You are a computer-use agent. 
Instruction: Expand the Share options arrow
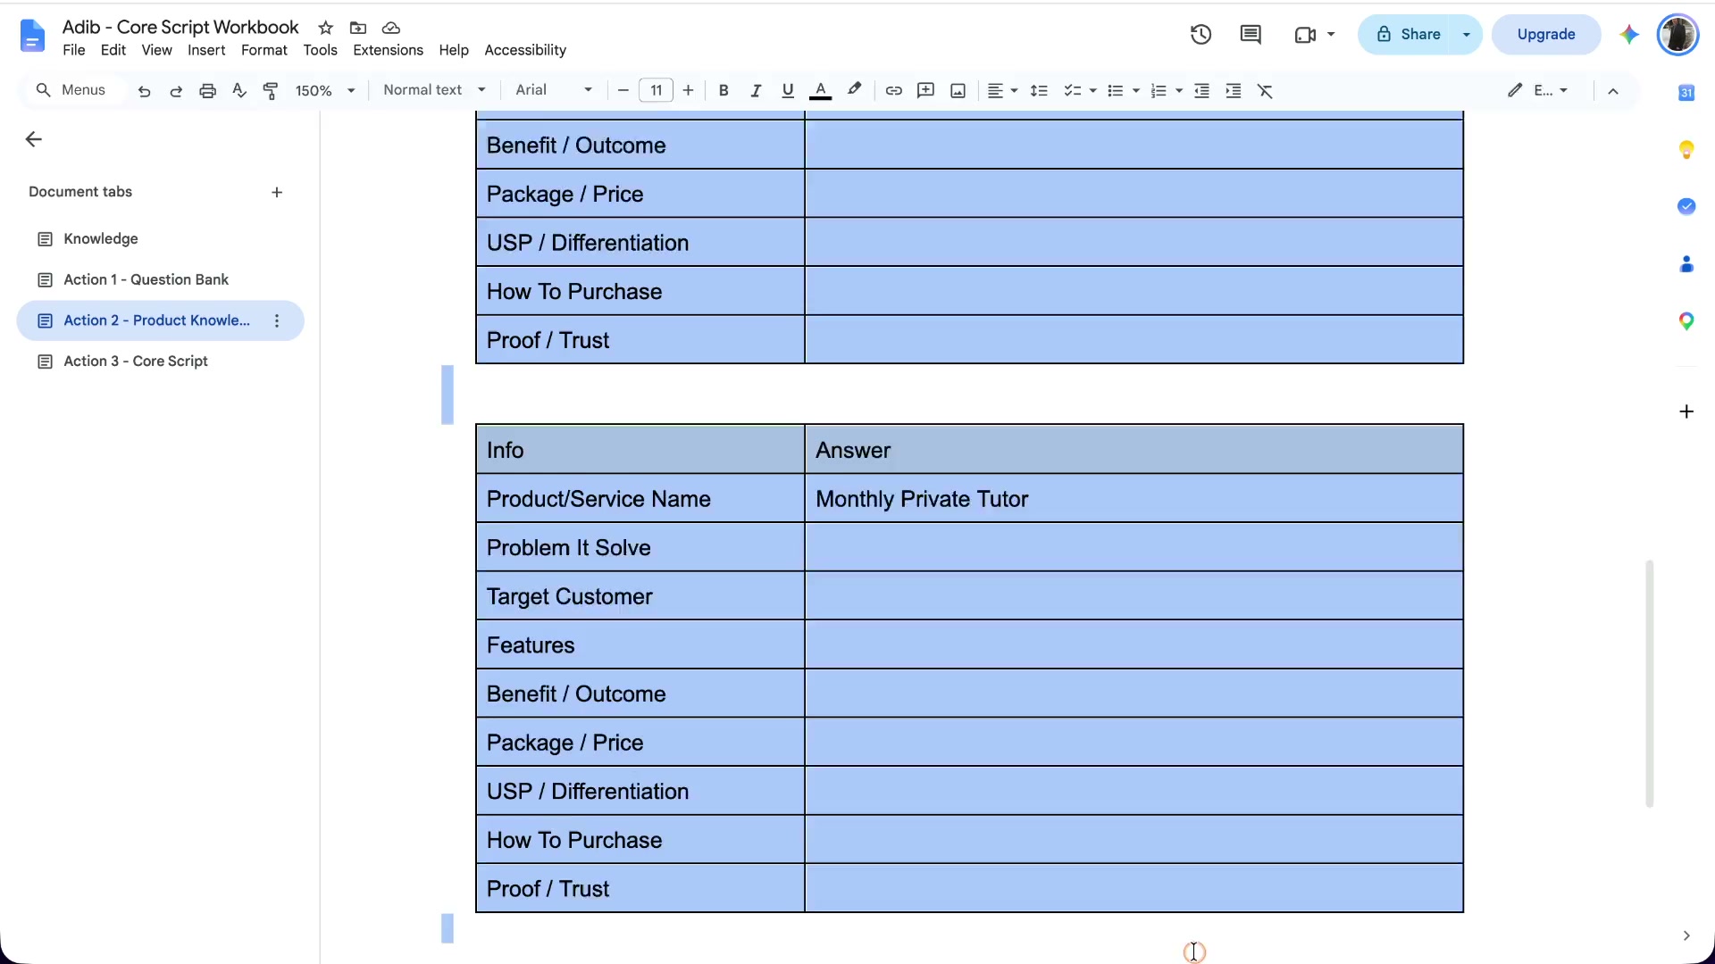(x=1467, y=35)
